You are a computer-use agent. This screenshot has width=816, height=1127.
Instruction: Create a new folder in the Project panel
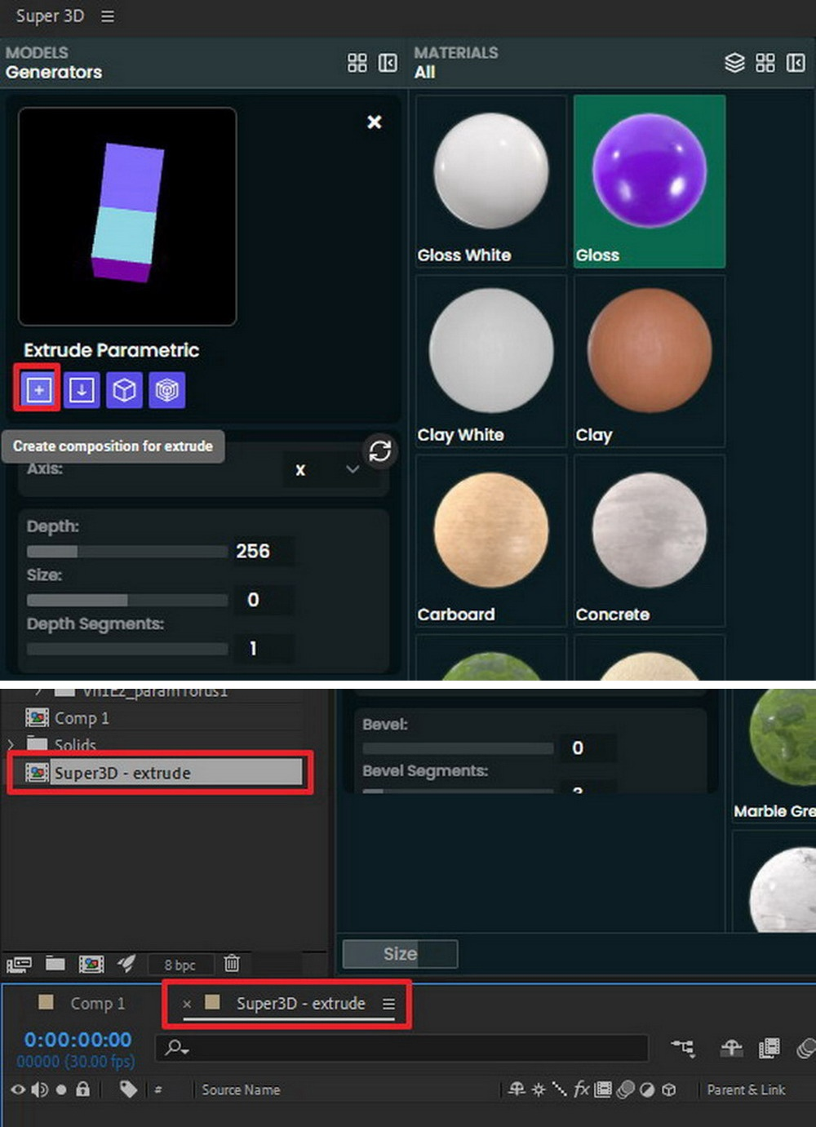point(55,964)
